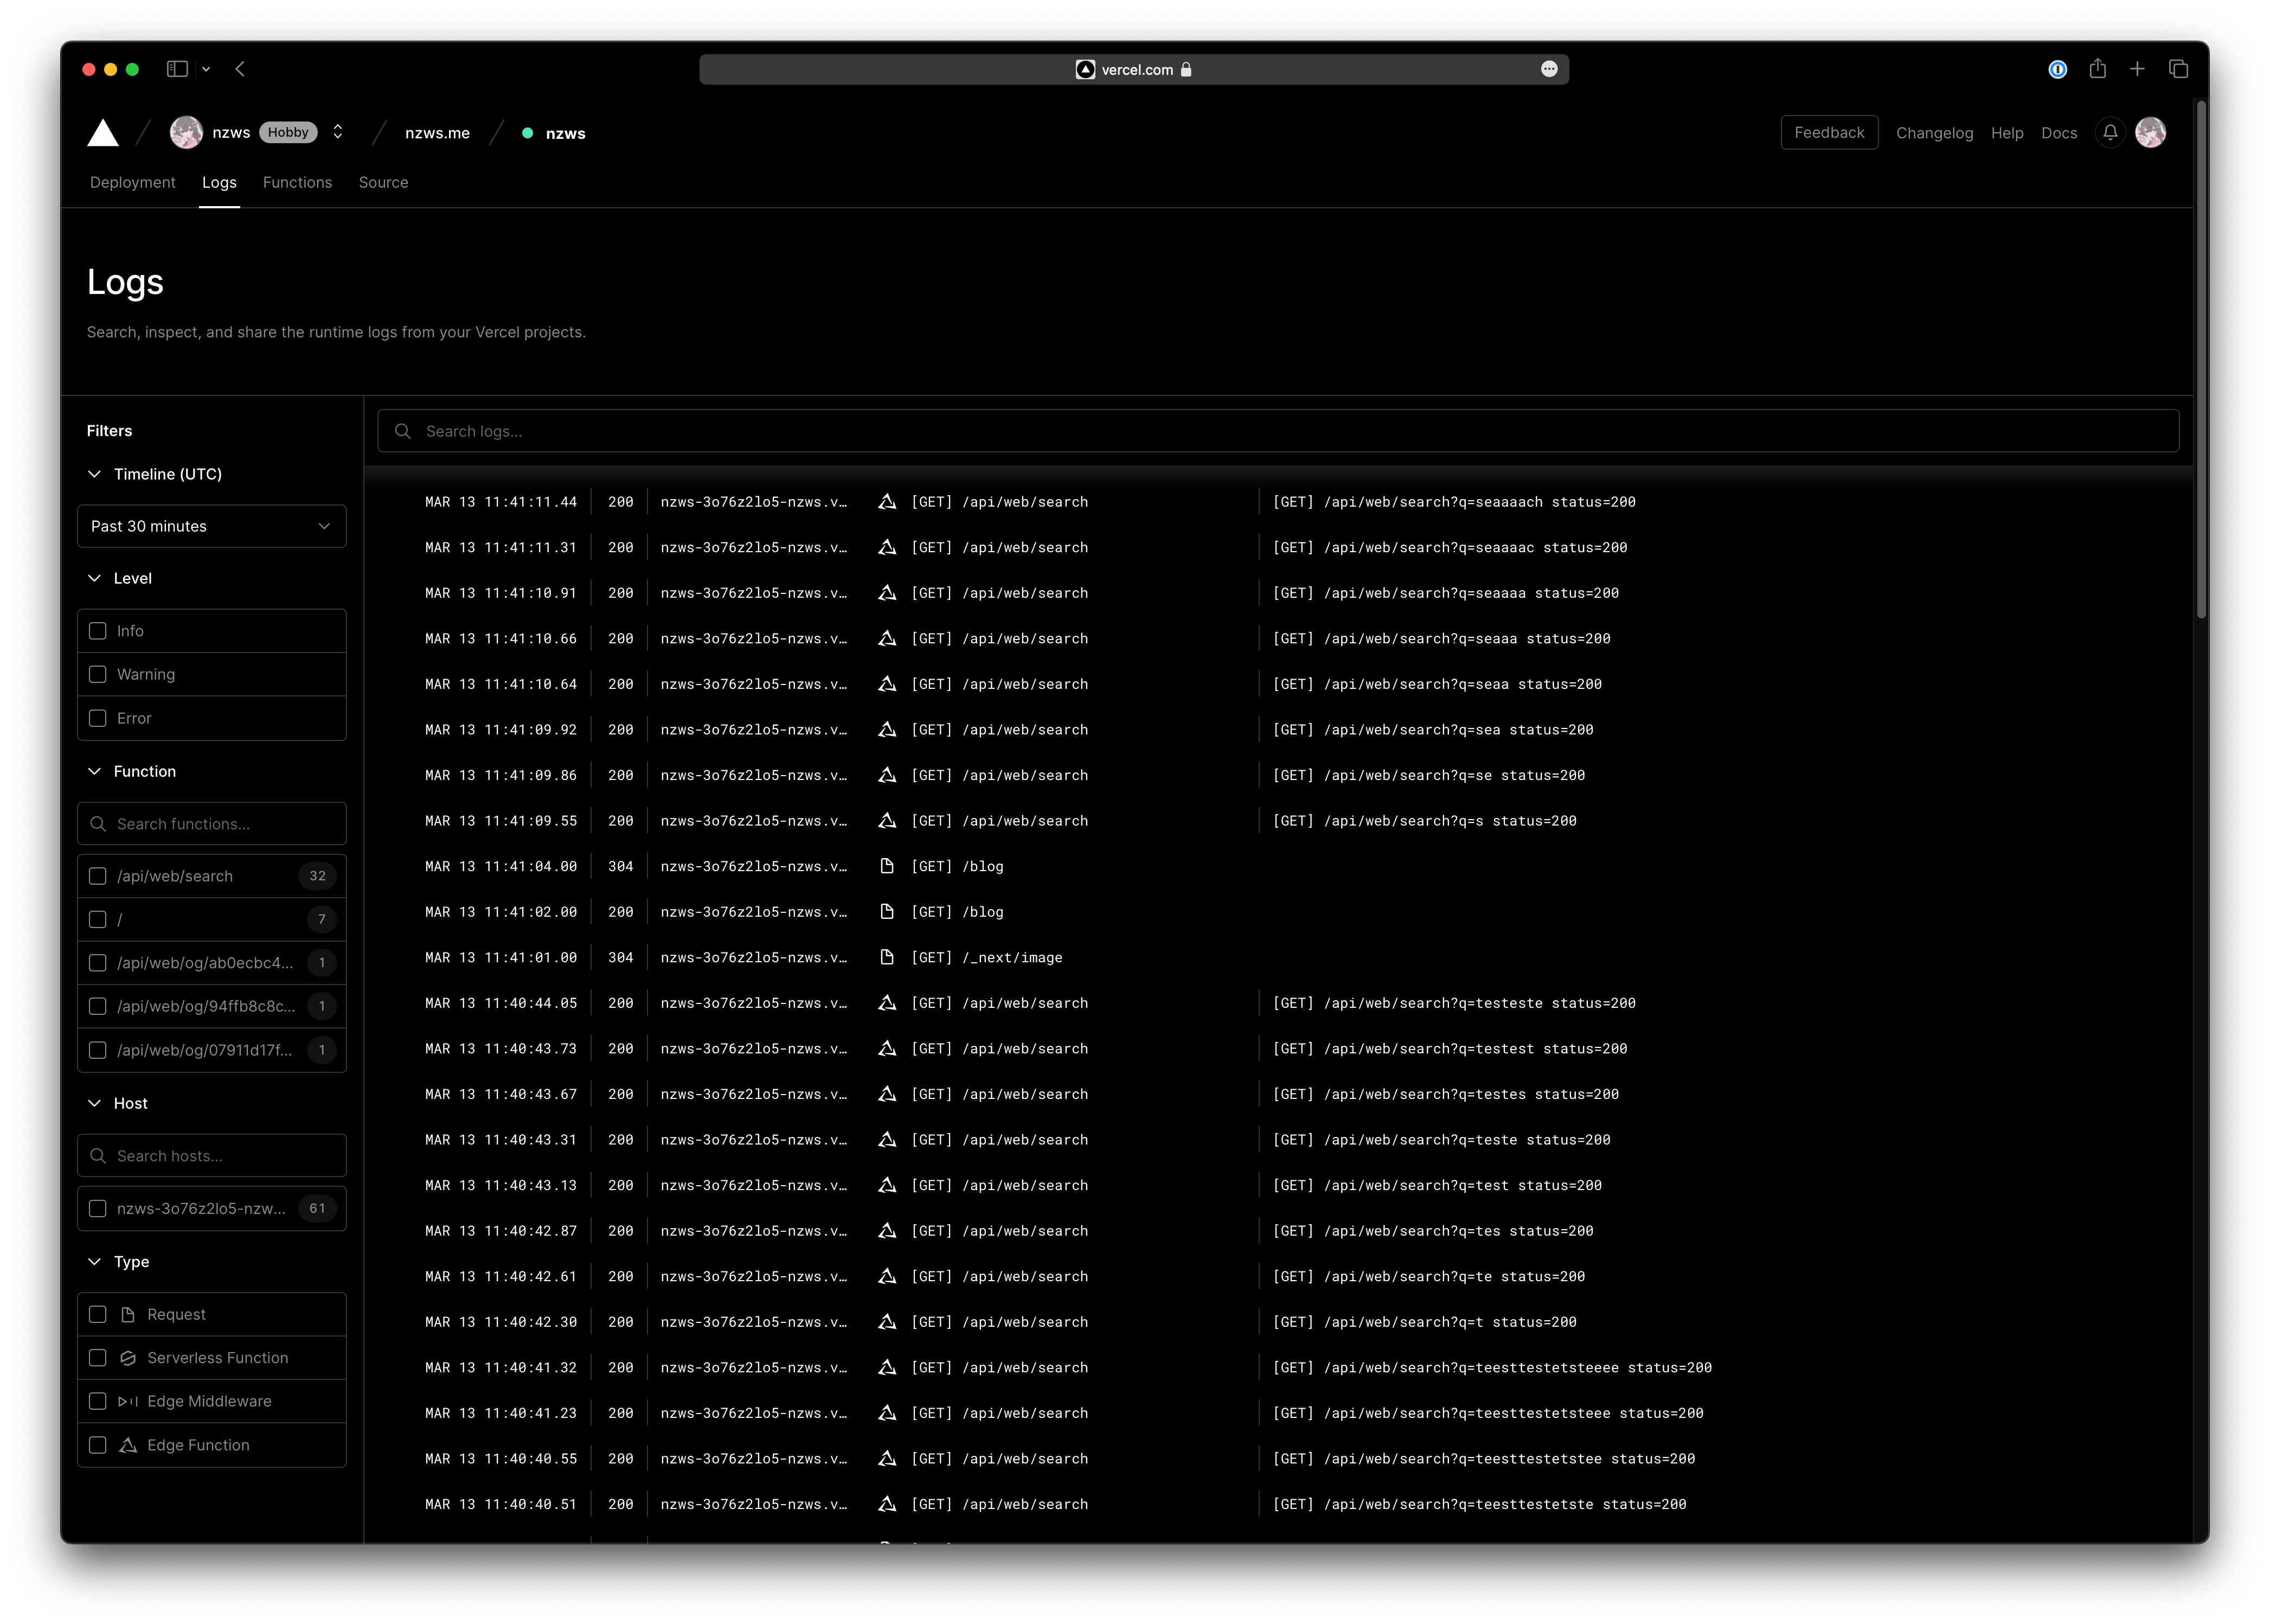Click file icon on /_next/image row
This screenshot has width=2270, height=1624.
point(887,957)
